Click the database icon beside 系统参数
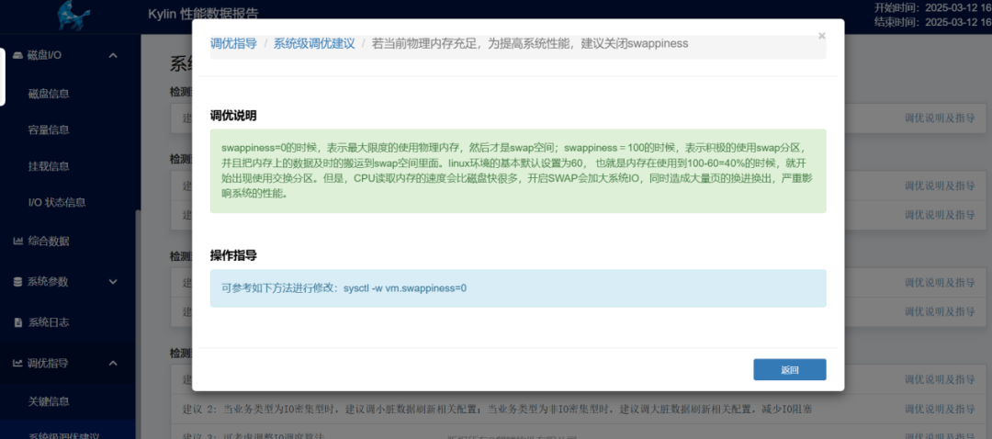 point(17,281)
